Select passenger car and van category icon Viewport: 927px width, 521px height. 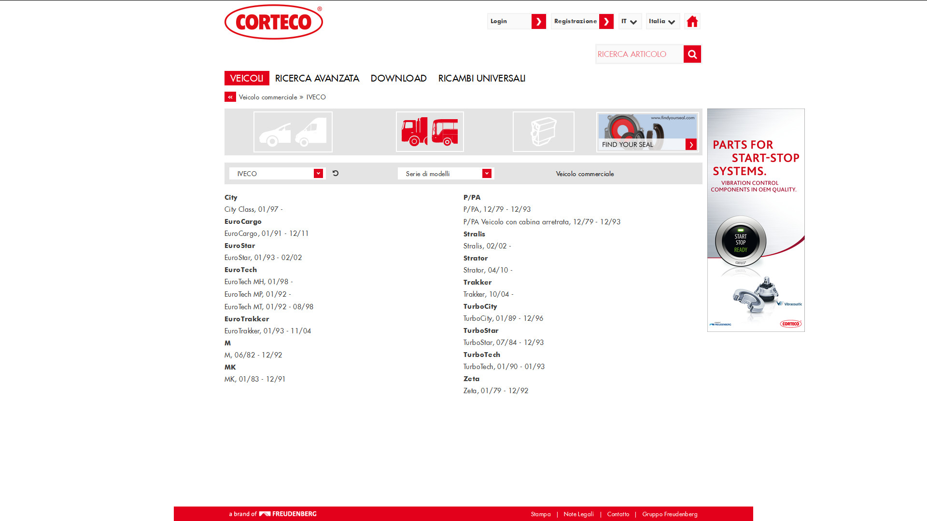[293, 132]
